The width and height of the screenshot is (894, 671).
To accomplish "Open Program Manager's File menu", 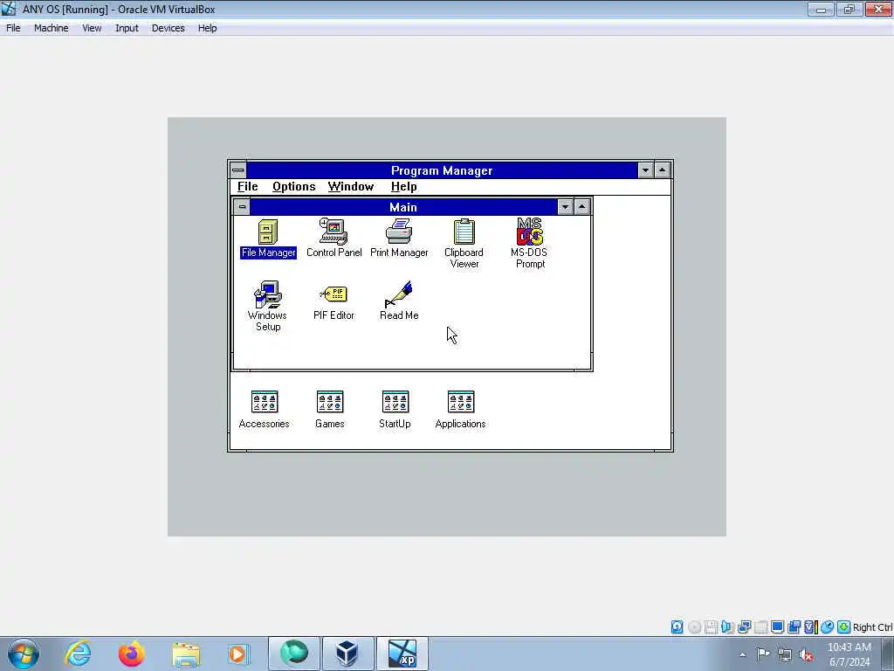I will pos(247,187).
